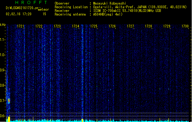Click the 1729 time marker
The width and height of the screenshot is (192, 122).
167,26
